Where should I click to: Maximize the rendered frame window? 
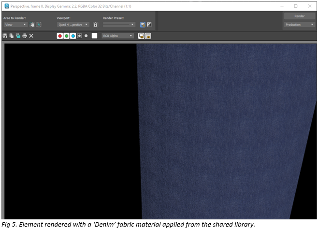coord(296,6)
